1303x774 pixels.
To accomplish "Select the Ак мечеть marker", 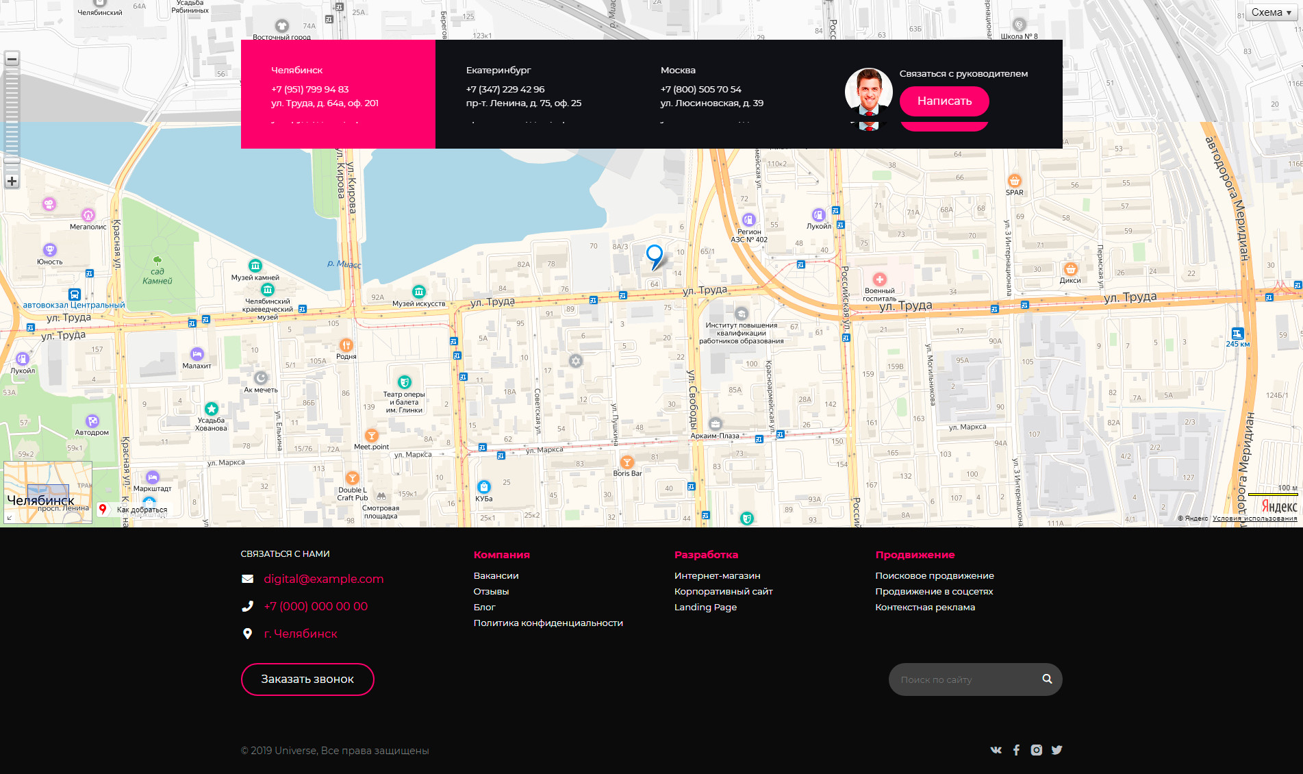I will (x=261, y=378).
